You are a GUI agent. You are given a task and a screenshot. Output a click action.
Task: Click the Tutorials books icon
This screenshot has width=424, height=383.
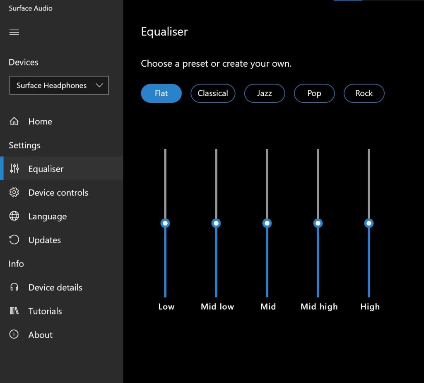[14, 311]
